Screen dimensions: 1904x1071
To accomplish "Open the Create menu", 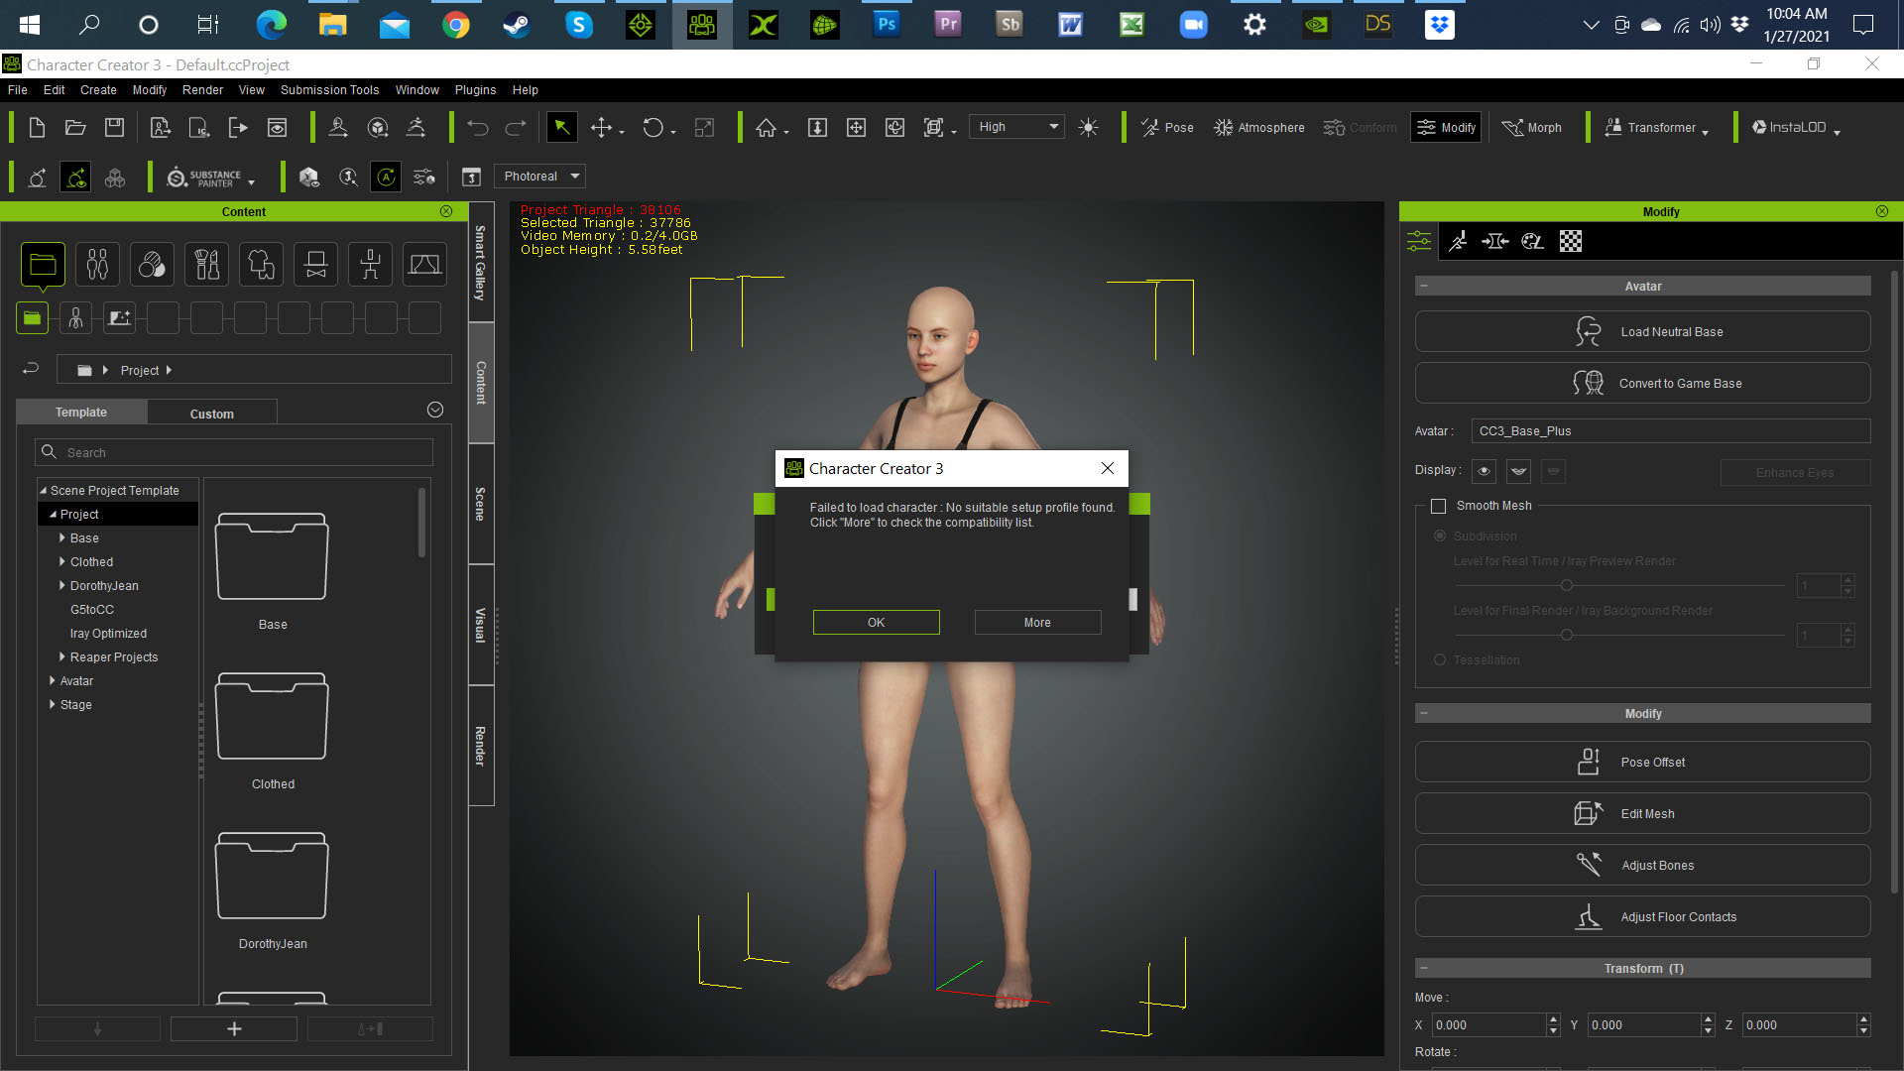I will [x=98, y=90].
